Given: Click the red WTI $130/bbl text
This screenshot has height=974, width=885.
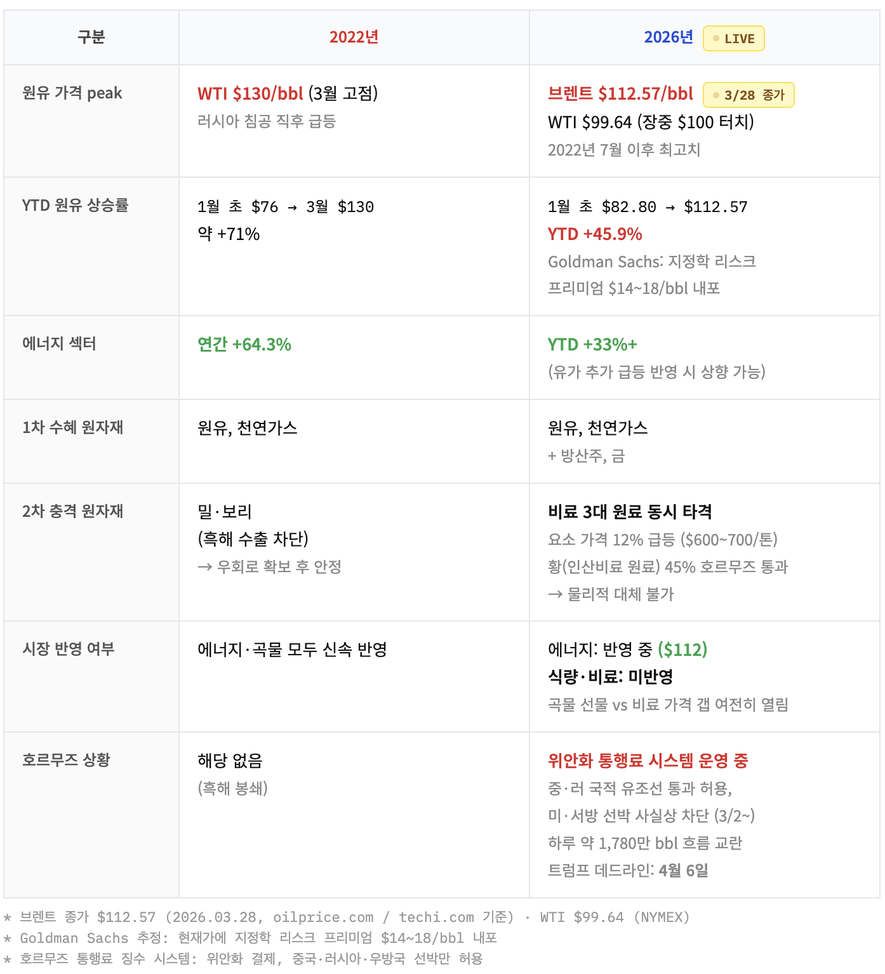Looking at the screenshot, I should tap(250, 94).
